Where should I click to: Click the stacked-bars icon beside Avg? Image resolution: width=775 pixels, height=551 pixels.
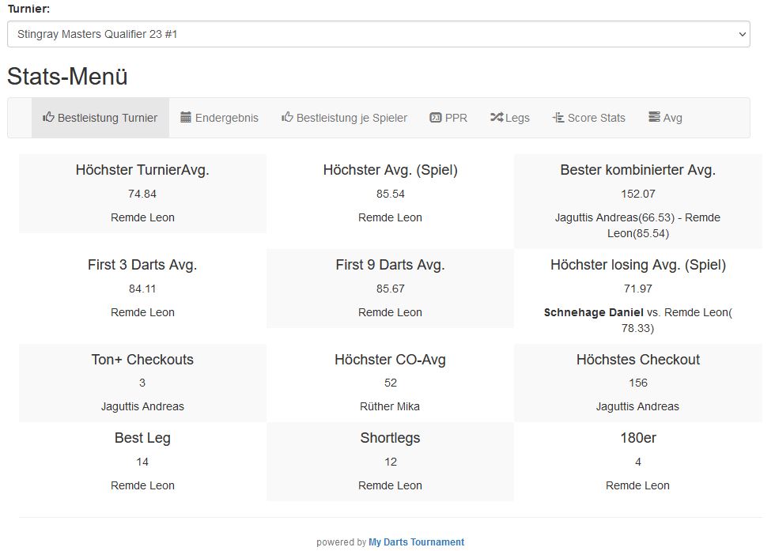tap(653, 118)
